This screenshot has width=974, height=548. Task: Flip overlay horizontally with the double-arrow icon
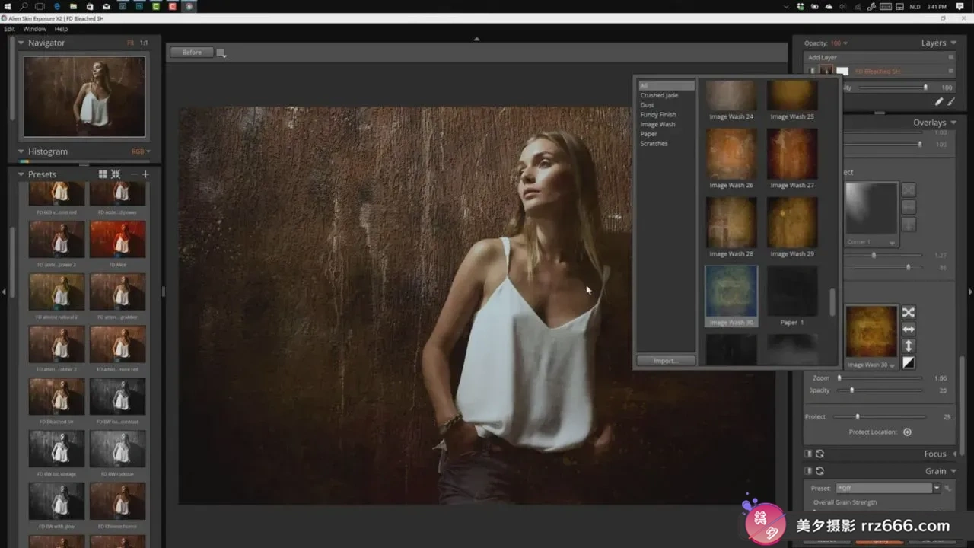coord(909,329)
